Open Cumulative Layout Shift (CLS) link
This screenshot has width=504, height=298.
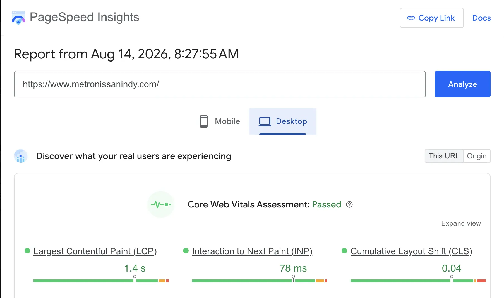[411, 251]
